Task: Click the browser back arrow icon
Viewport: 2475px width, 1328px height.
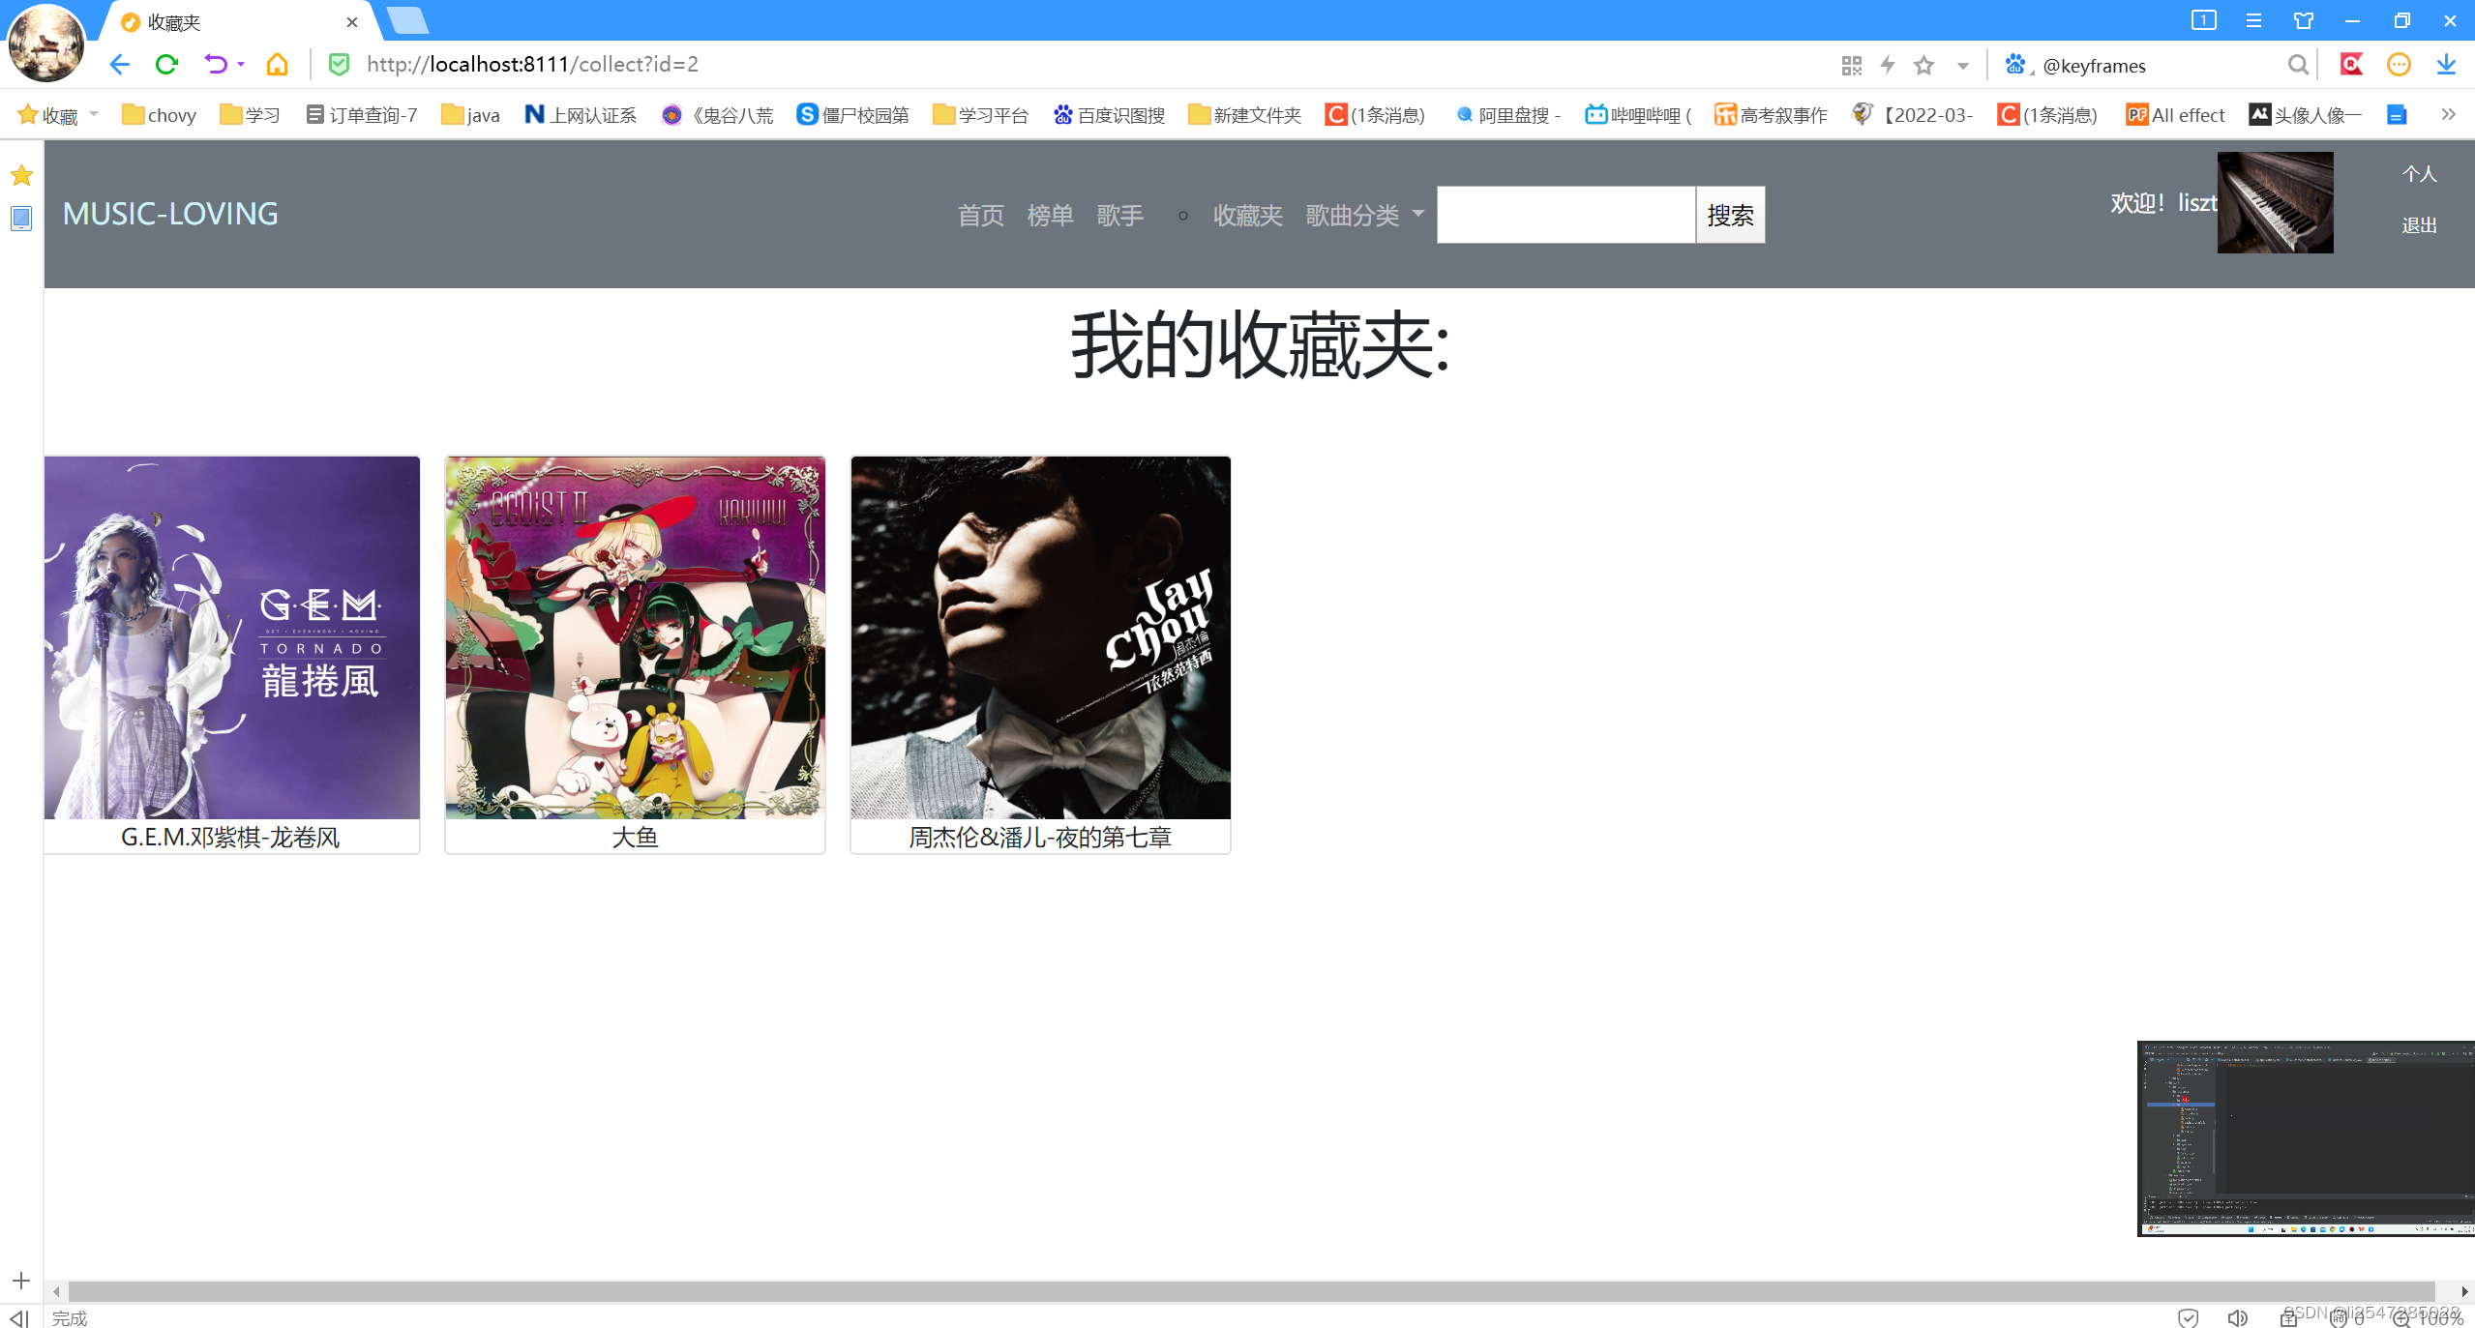Action: point(119,65)
